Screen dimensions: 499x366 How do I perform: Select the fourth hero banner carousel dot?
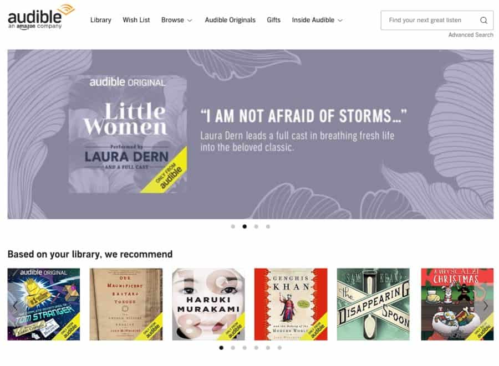tap(268, 226)
